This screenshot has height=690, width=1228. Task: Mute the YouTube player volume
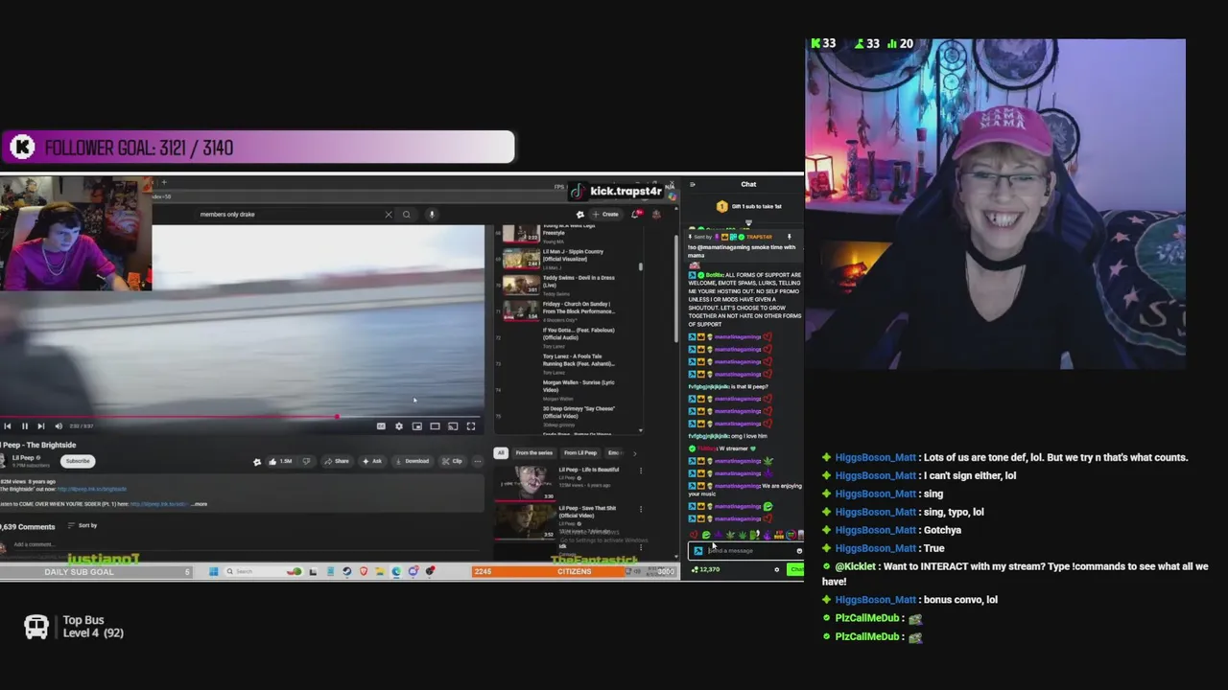pyautogui.click(x=59, y=426)
